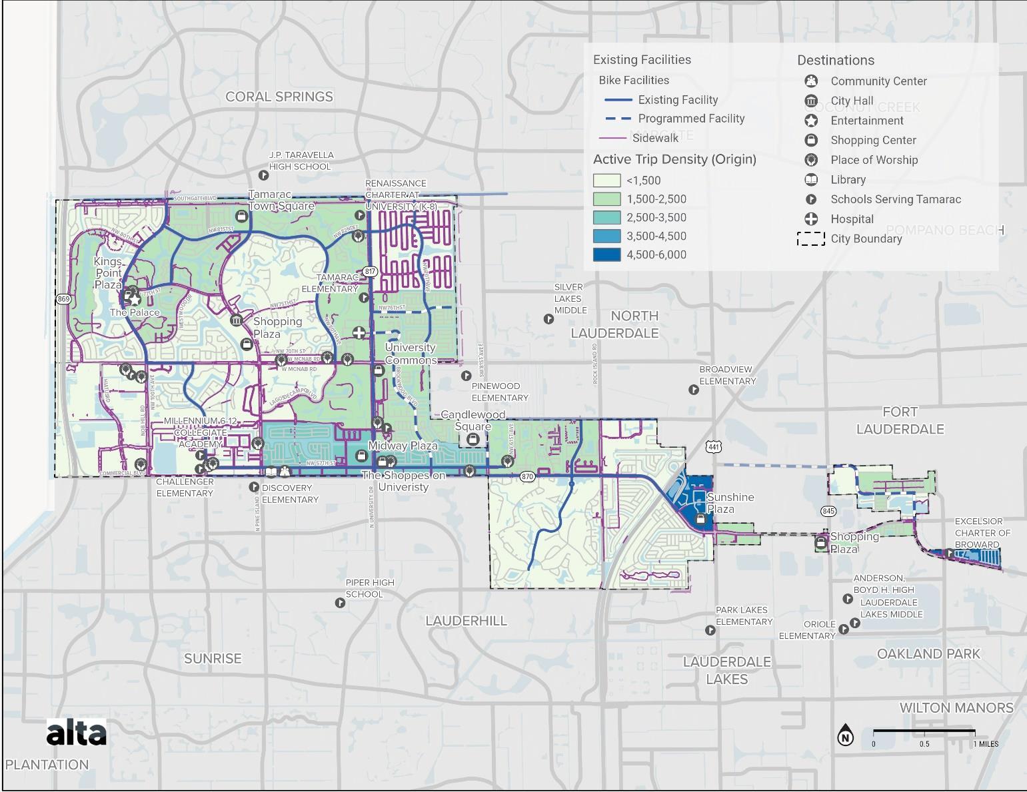Viewport: 1027px width, 792px height.
Task: Click the dashed City Boundary legend symbol
Action: (811, 239)
